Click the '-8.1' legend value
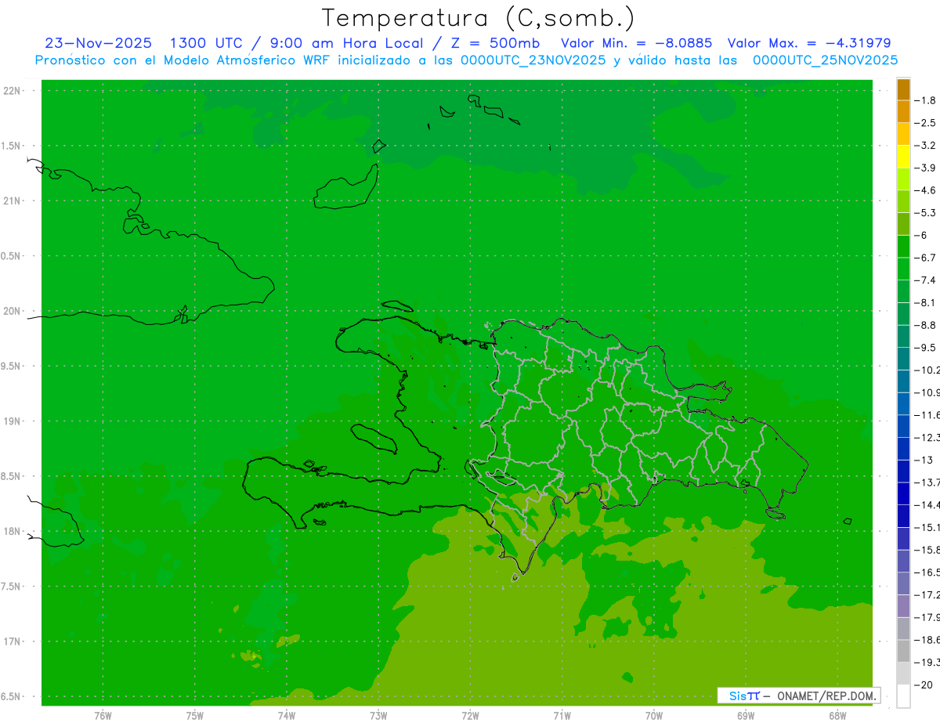This screenshot has height=726, width=940. (927, 302)
